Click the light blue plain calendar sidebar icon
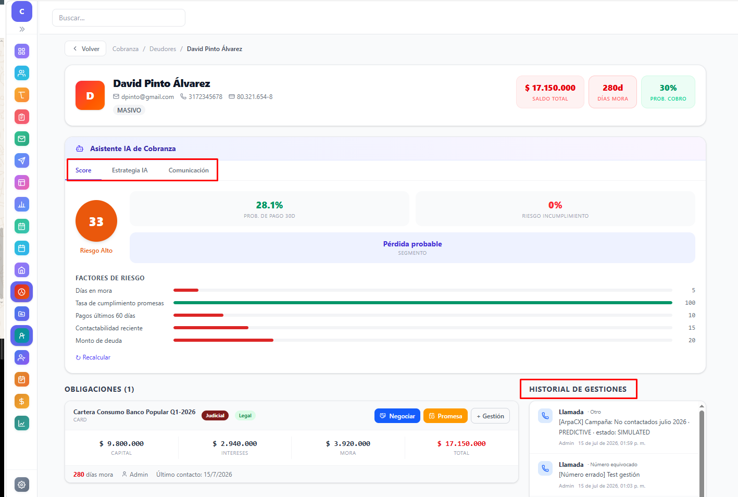 [22, 248]
